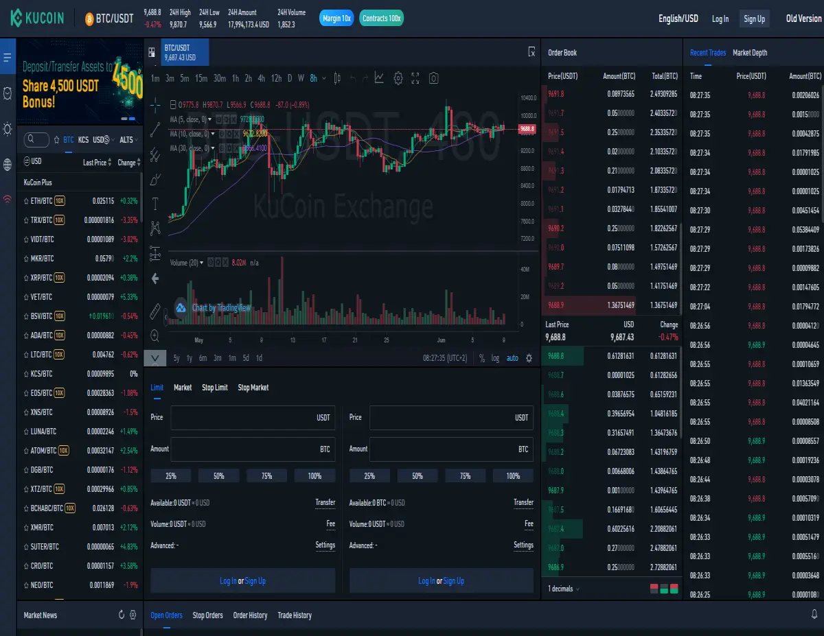The width and height of the screenshot is (824, 636).
Task: Click the alarm clock icon in the sidebar
Action: click(8, 93)
